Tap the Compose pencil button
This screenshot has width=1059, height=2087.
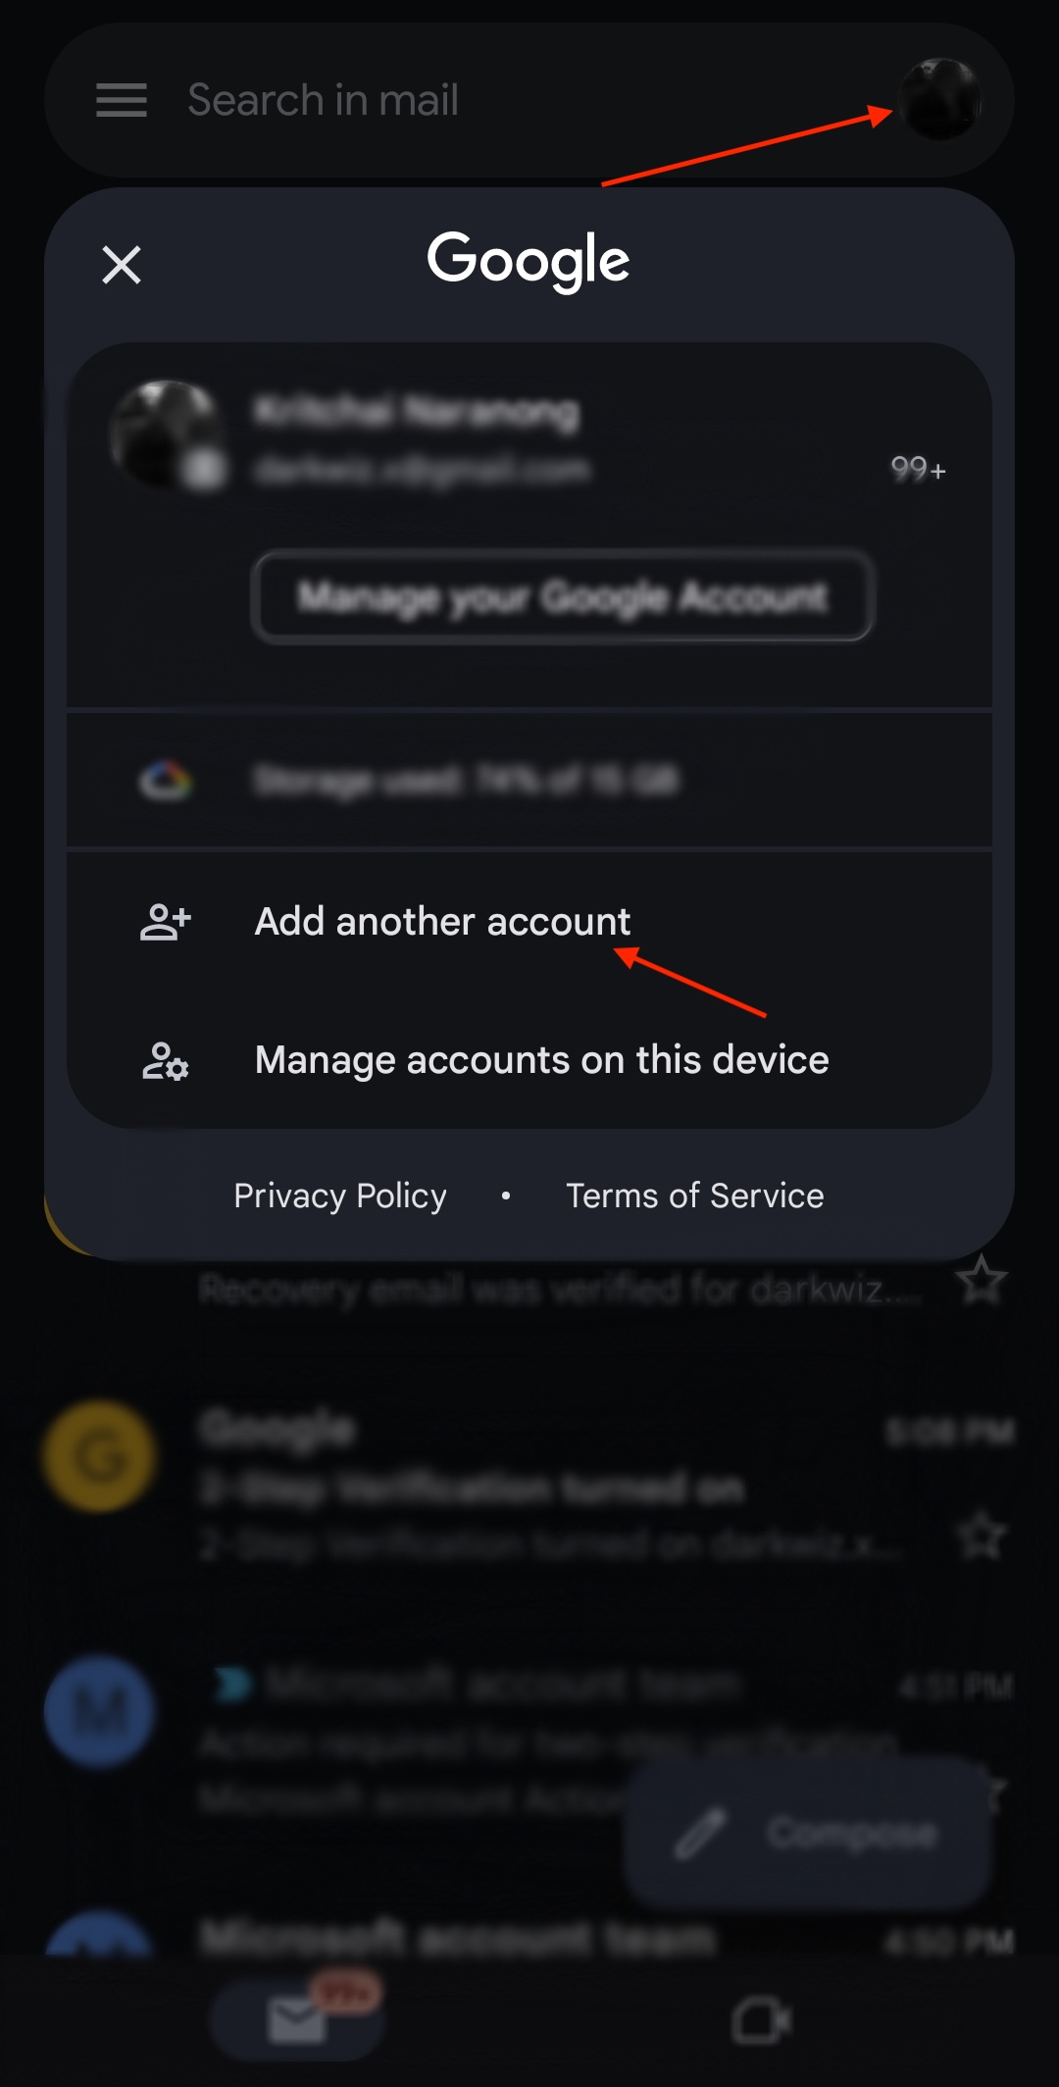click(x=806, y=1832)
